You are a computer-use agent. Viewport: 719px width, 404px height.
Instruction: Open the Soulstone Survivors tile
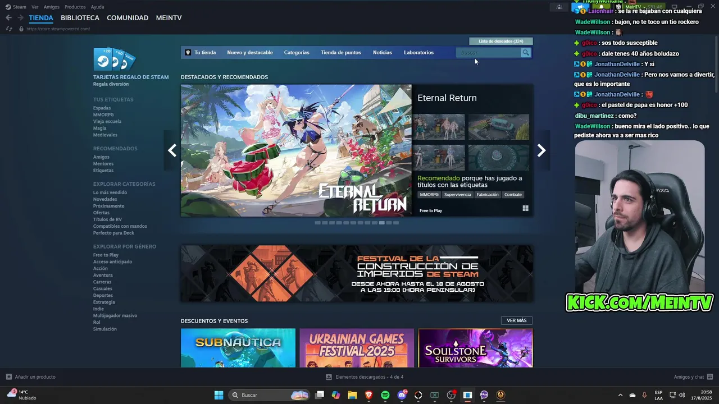coord(475,348)
